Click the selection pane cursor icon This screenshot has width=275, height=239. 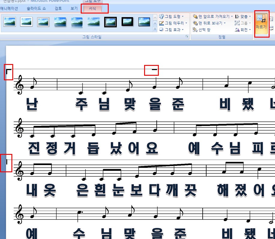[195, 30]
